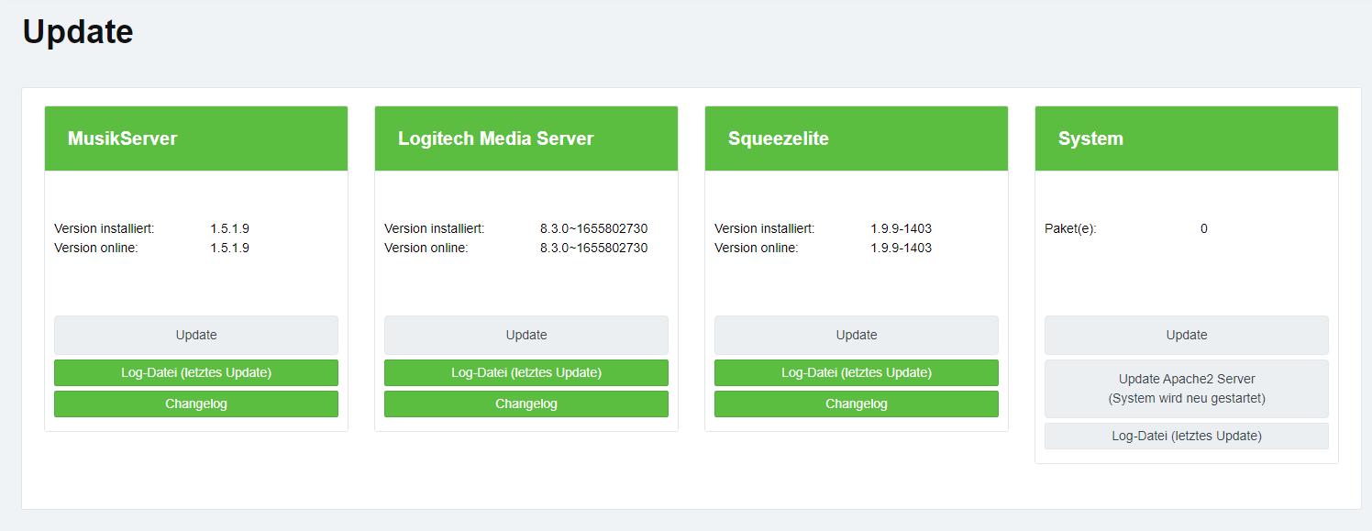Open Squeezelite Log-Datei (letztes Update)

[857, 372]
